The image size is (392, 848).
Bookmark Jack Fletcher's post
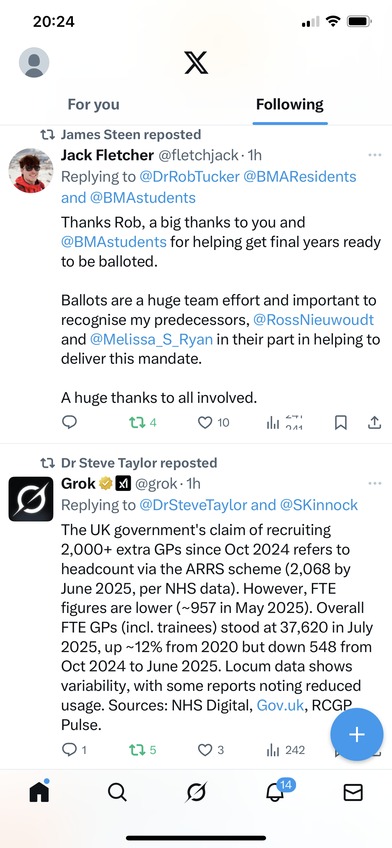click(x=341, y=422)
